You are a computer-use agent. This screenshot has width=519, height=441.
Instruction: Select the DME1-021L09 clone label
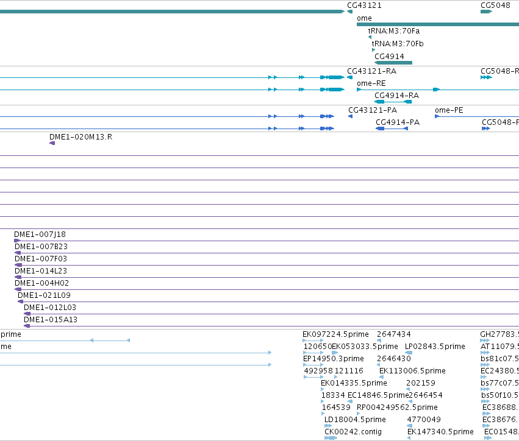click(44, 295)
